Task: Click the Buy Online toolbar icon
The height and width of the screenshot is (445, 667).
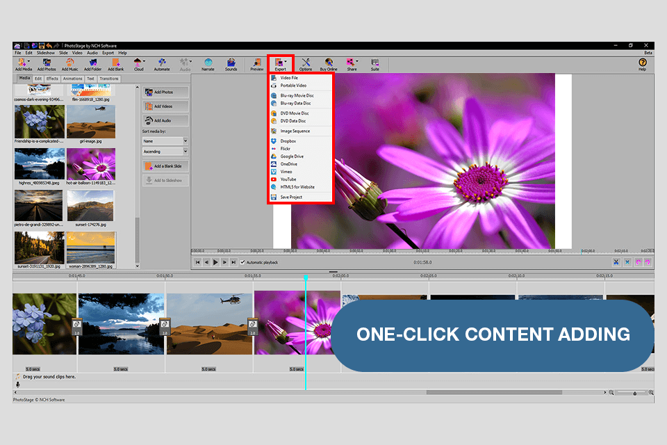Action: pyautogui.click(x=329, y=64)
